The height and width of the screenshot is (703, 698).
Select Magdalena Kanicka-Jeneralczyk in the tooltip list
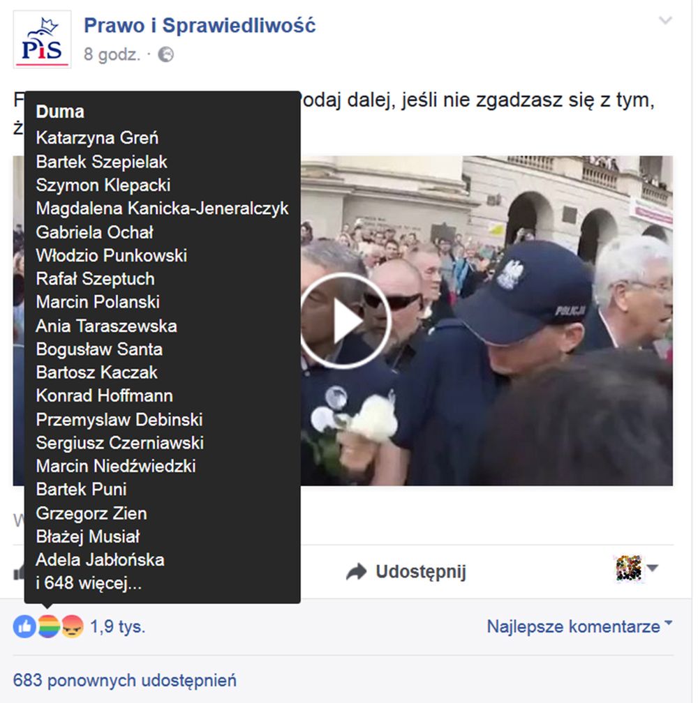[162, 209]
